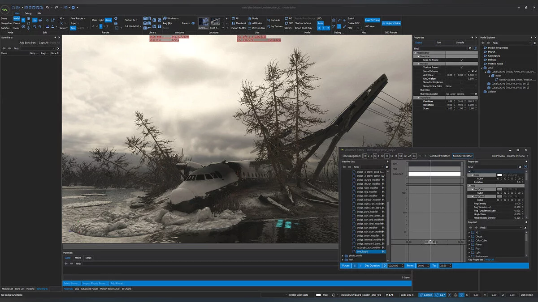538x302 pixels.
Task: Toggle the Snap To Frame checkbox
Action: click(x=461, y=60)
